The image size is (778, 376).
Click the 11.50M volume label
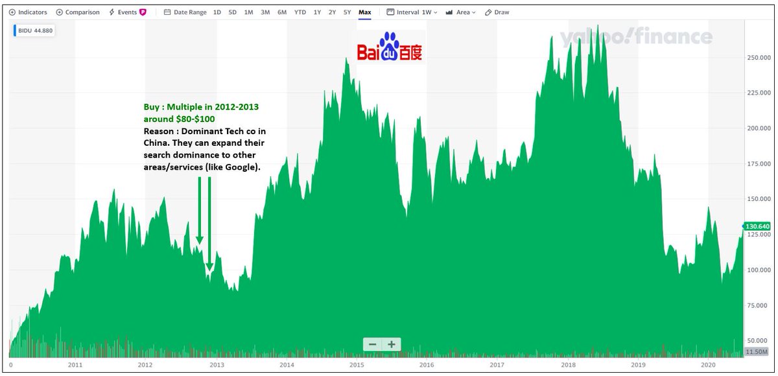757,351
